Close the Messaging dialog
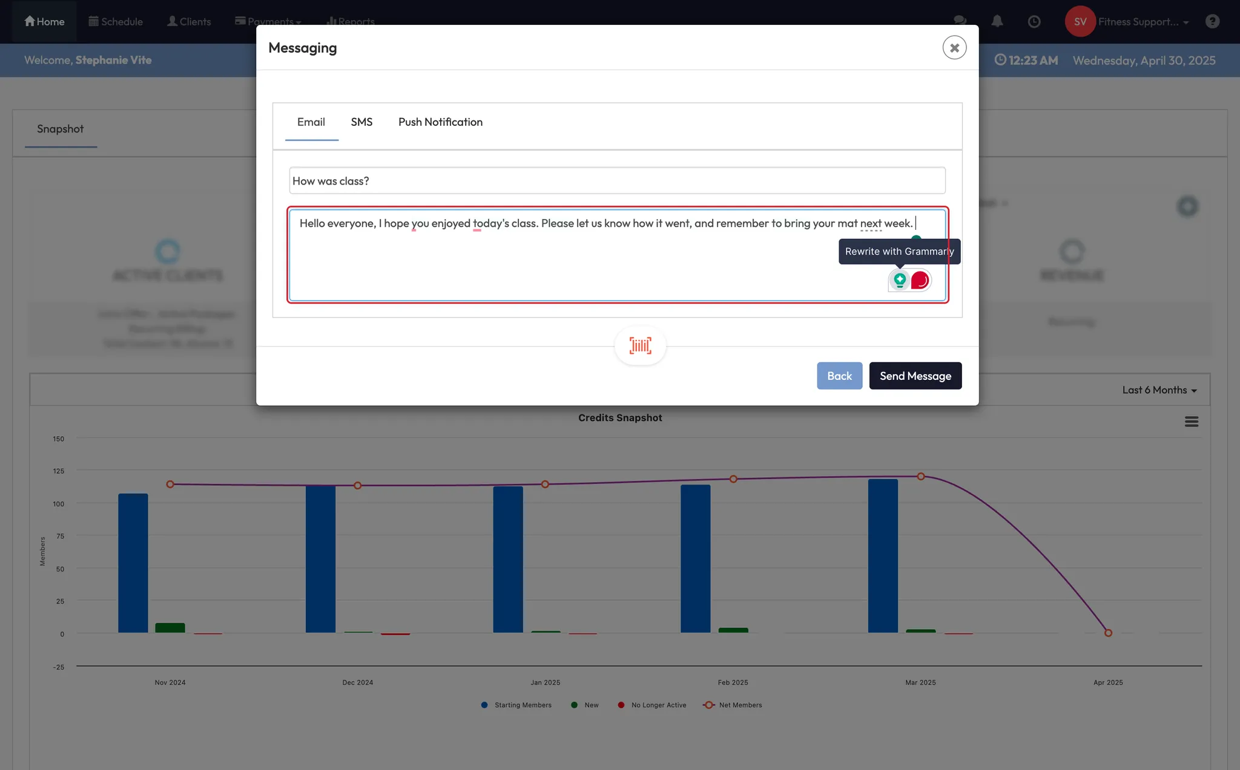This screenshot has height=770, width=1240. click(954, 48)
